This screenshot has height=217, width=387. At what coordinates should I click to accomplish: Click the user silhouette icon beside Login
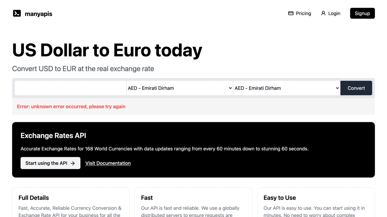pos(323,14)
